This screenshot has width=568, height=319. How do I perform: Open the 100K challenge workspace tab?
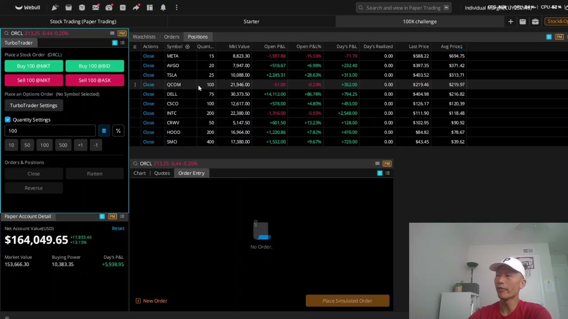point(420,21)
